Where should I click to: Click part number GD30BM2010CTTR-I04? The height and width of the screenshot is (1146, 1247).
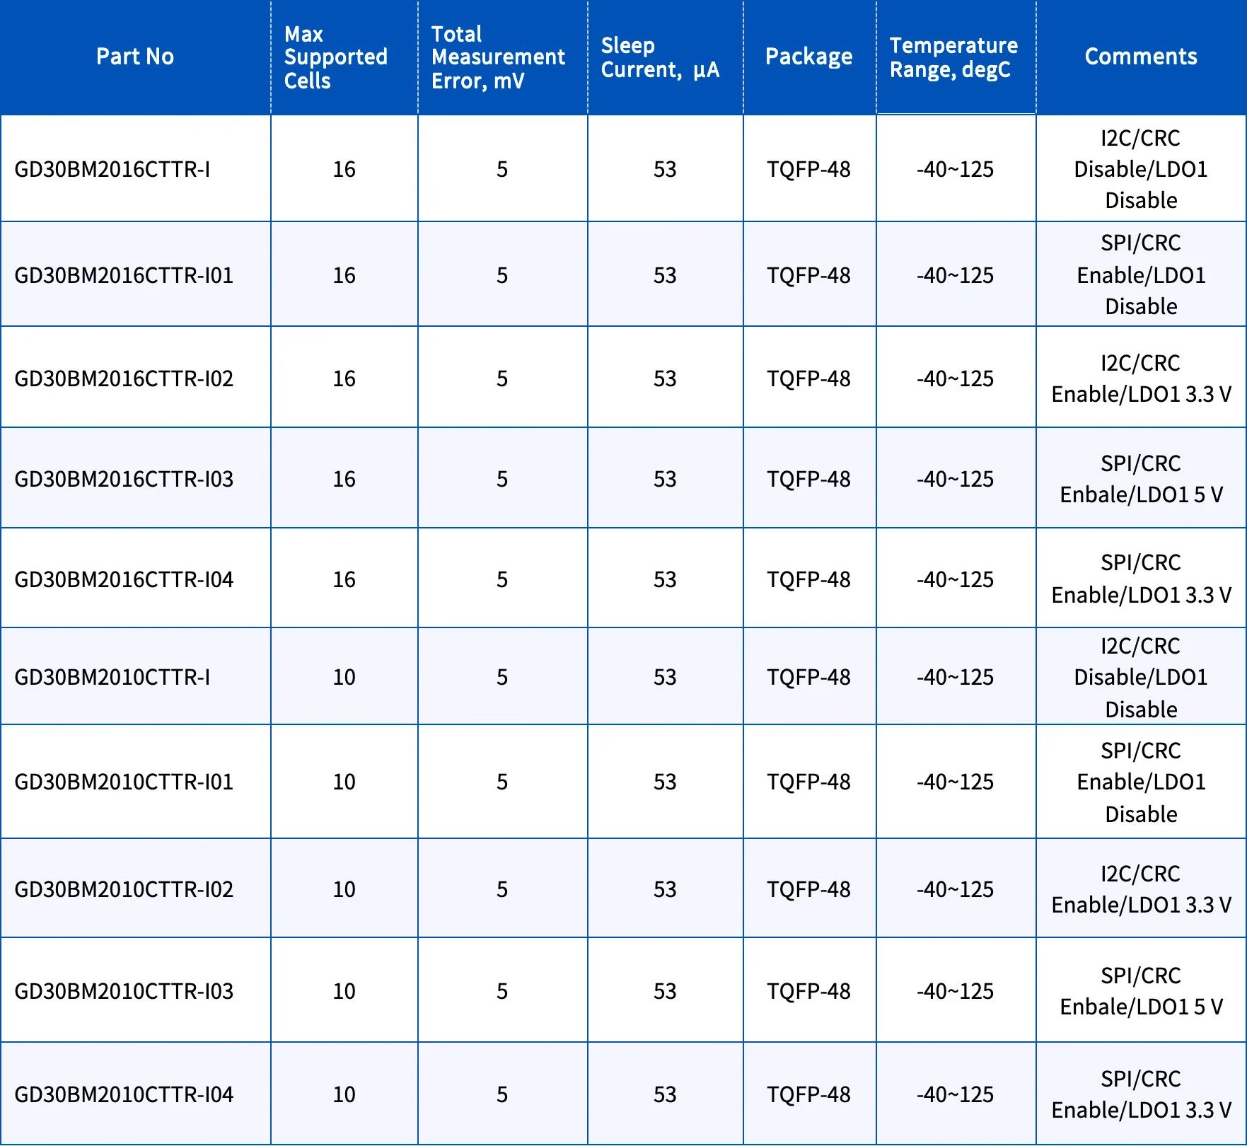click(124, 1094)
